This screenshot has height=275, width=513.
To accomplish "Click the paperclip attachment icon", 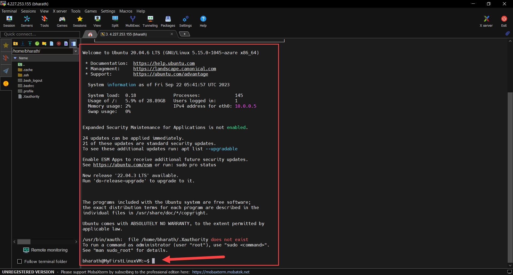I will point(507,33).
